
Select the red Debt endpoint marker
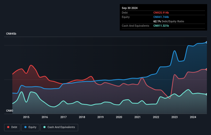(207, 70)
